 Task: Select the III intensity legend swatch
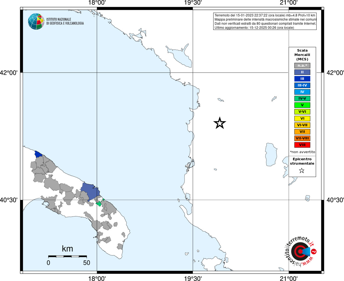tap(302, 79)
